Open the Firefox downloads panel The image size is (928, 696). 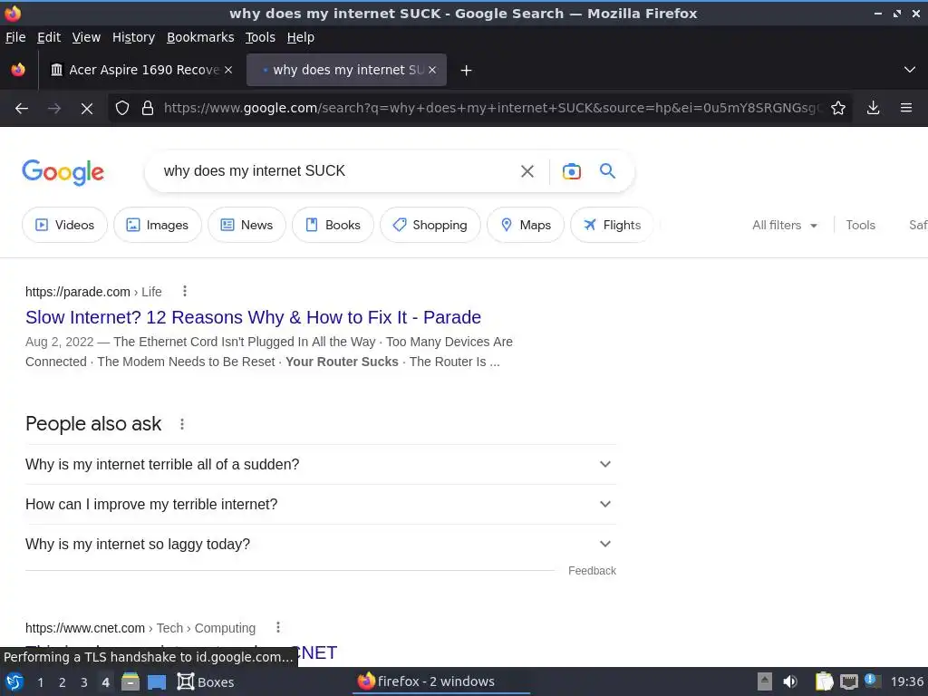(x=873, y=109)
